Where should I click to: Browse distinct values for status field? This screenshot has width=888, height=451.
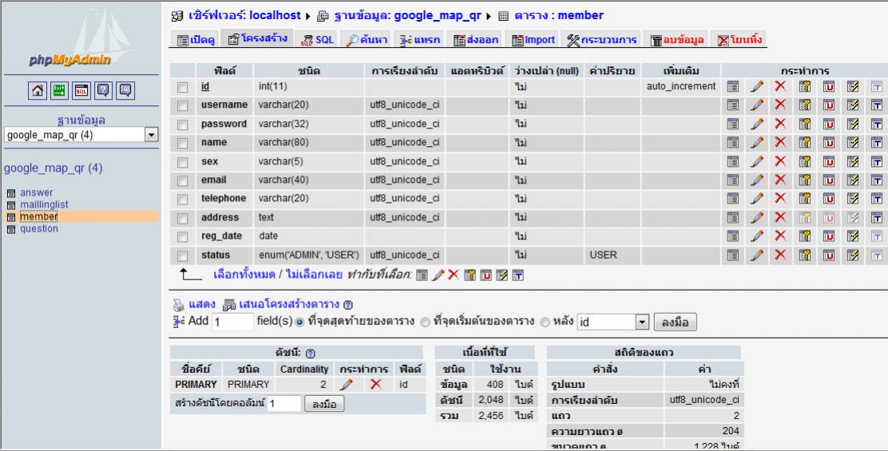tap(733, 255)
